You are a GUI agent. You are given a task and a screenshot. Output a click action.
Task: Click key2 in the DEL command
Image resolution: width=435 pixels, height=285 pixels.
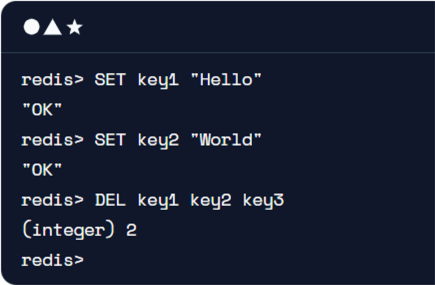[211, 201]
